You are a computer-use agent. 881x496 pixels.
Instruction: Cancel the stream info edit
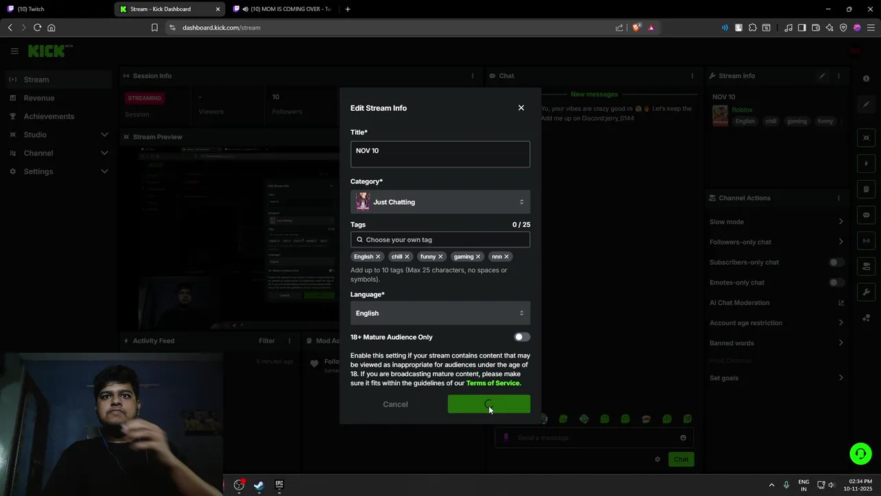pyautogui.click(x=395, y=404)
